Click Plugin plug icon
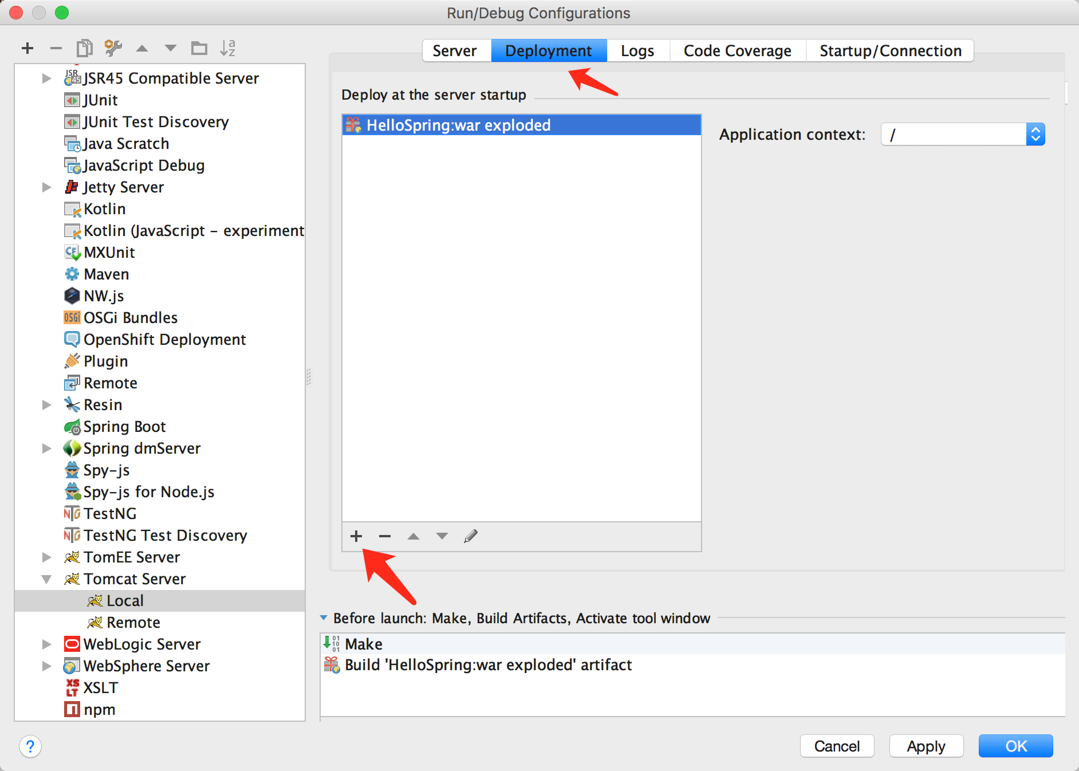Image resolution: width=1079 pixels, height=771 pixels. (x=72, y=361)
